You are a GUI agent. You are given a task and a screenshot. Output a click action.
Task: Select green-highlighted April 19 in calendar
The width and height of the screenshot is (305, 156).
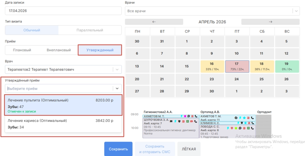[286, 66]
